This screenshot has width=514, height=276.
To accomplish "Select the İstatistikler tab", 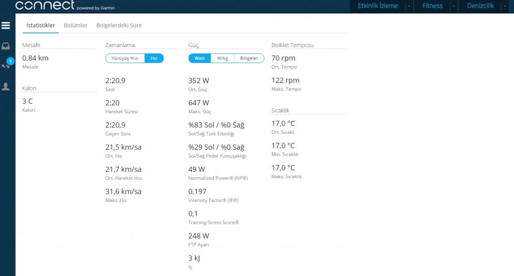I will (41, 25).
